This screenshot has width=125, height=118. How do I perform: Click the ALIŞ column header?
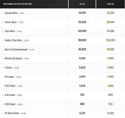pos(82,4)
